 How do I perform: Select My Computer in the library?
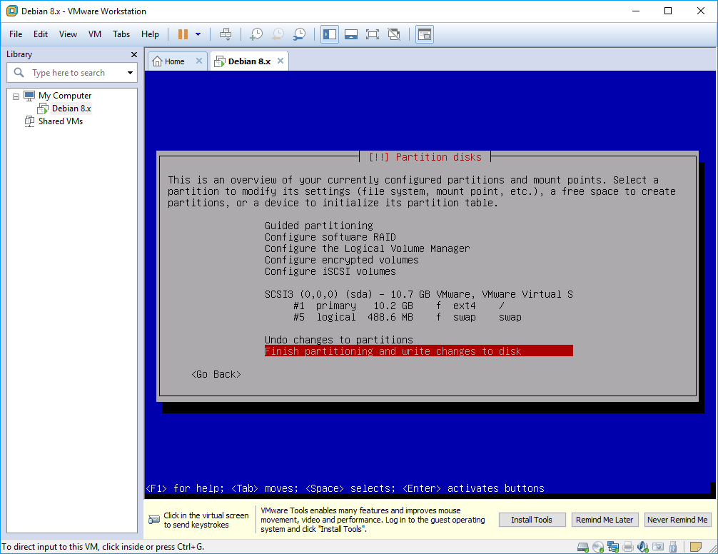[x=64, y=96]
